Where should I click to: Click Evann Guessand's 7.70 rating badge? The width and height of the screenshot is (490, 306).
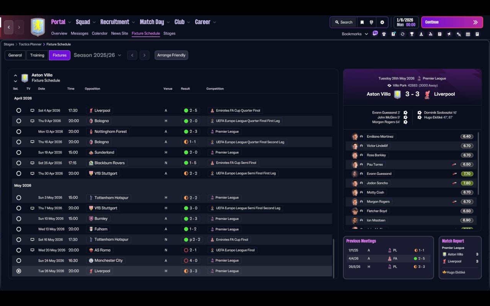tap(467, 174)
